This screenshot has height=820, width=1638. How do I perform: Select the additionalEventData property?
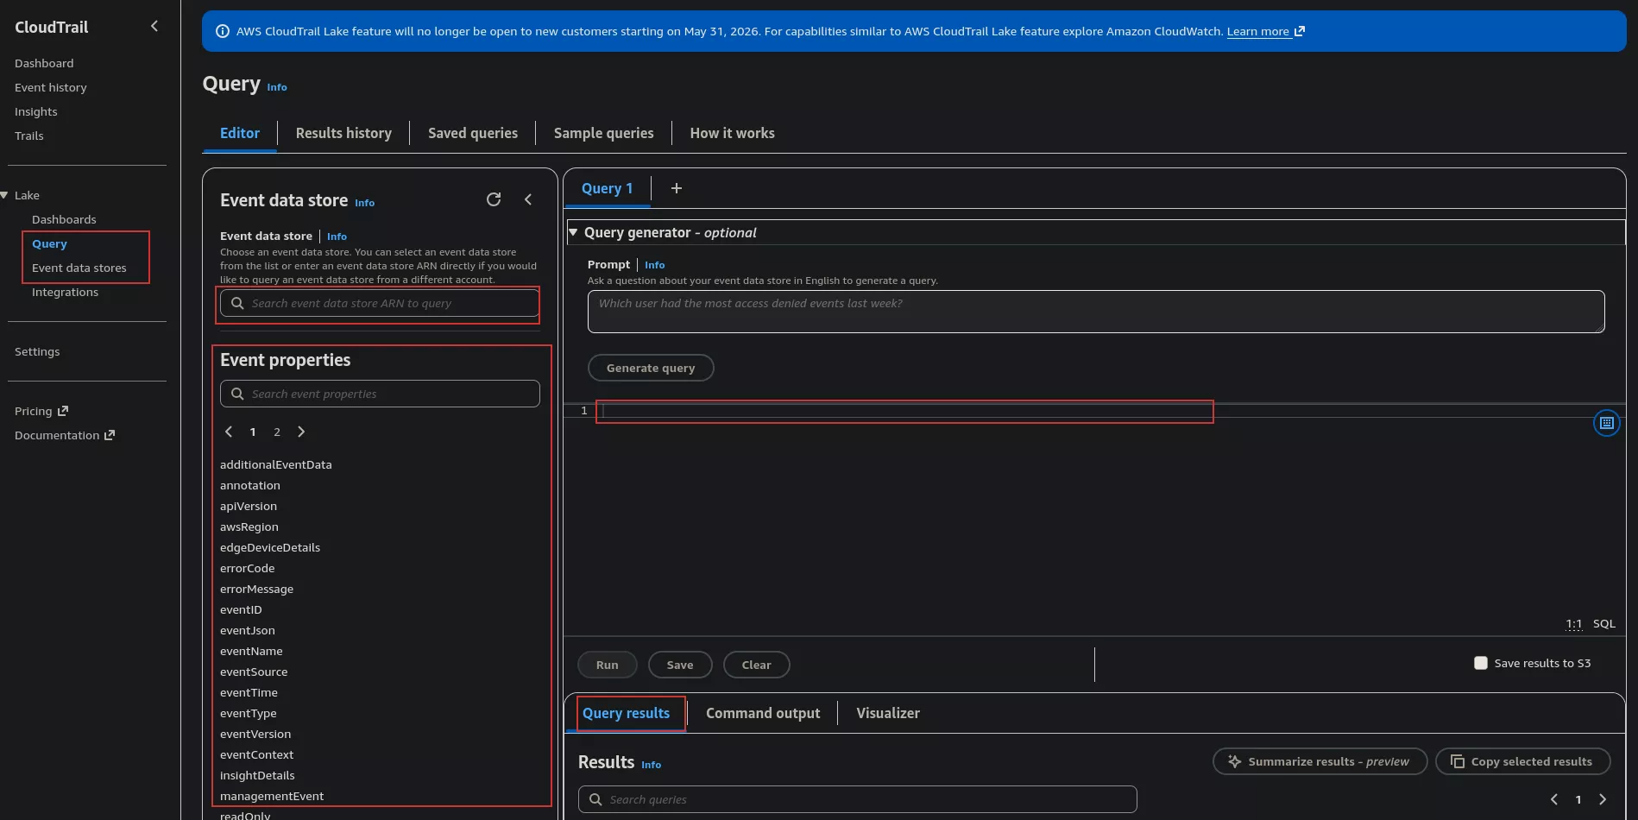(276, 464)
